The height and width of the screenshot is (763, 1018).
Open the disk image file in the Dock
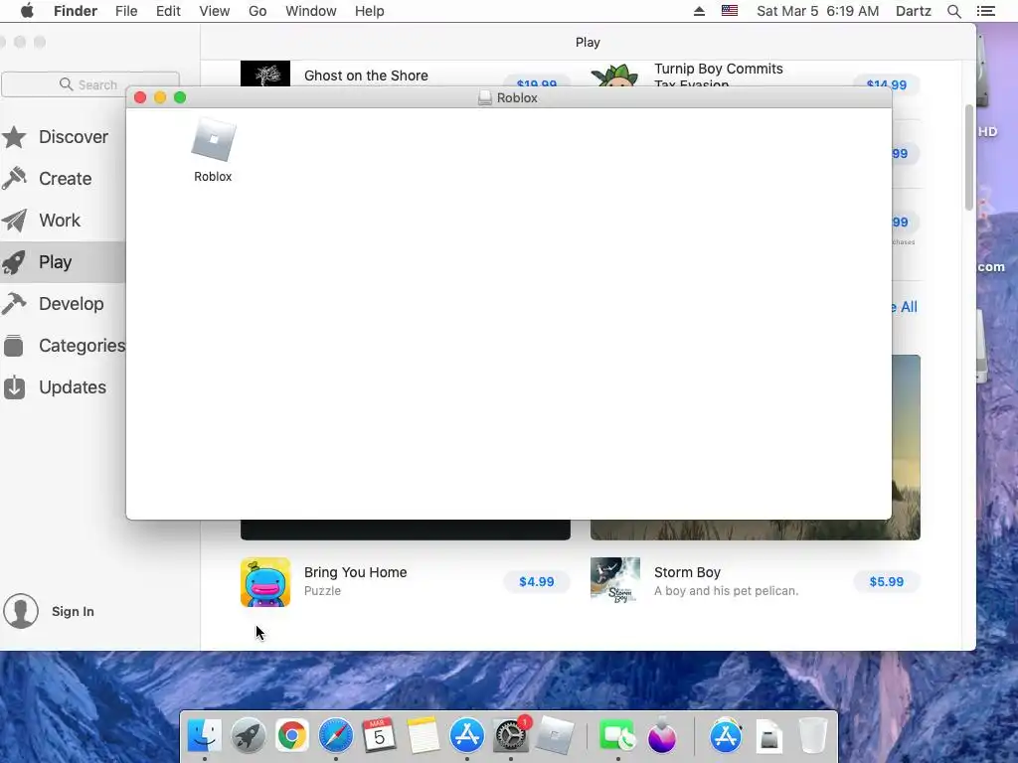pyautogui.click(x=768, y=736)
